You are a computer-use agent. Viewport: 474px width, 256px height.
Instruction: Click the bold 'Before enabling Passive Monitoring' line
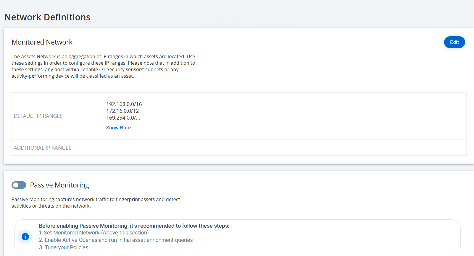point(134,226)
